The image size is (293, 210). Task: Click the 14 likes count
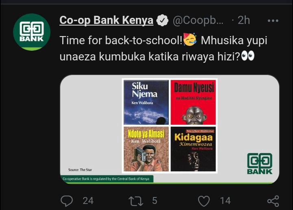pyautogui.click(x=225, y=201)
